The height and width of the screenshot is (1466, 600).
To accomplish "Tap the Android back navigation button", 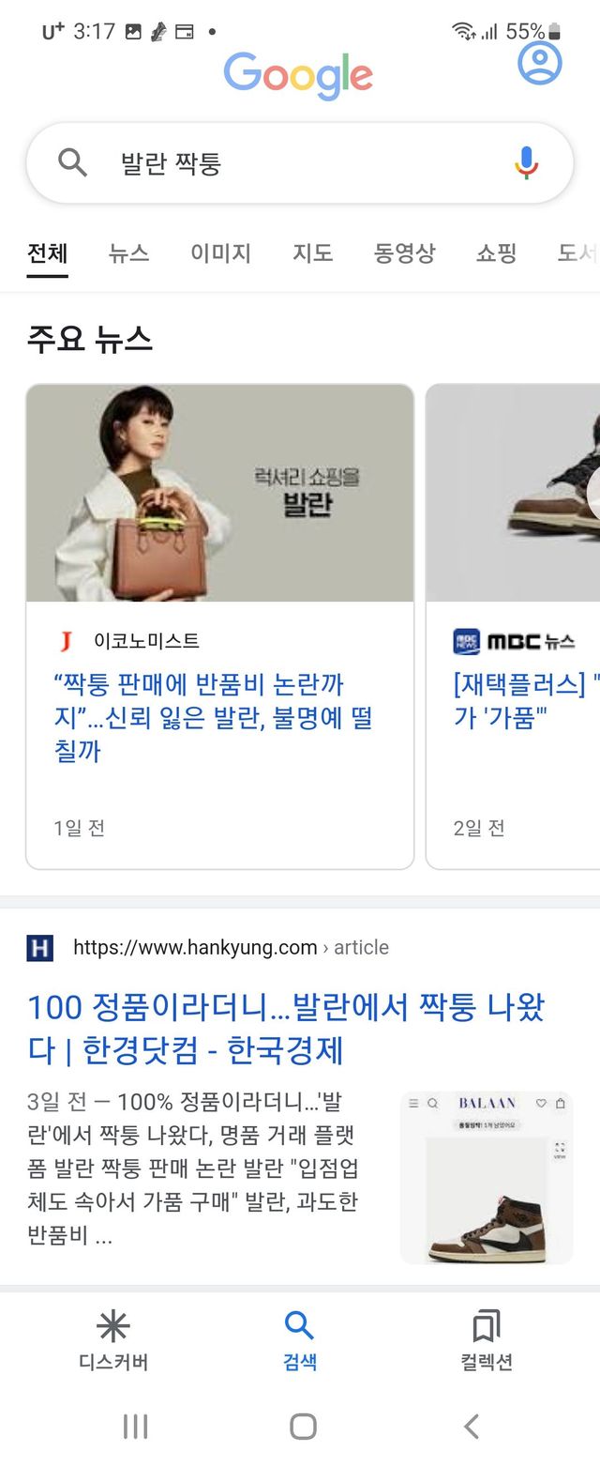I will (x=472, y=1427).
